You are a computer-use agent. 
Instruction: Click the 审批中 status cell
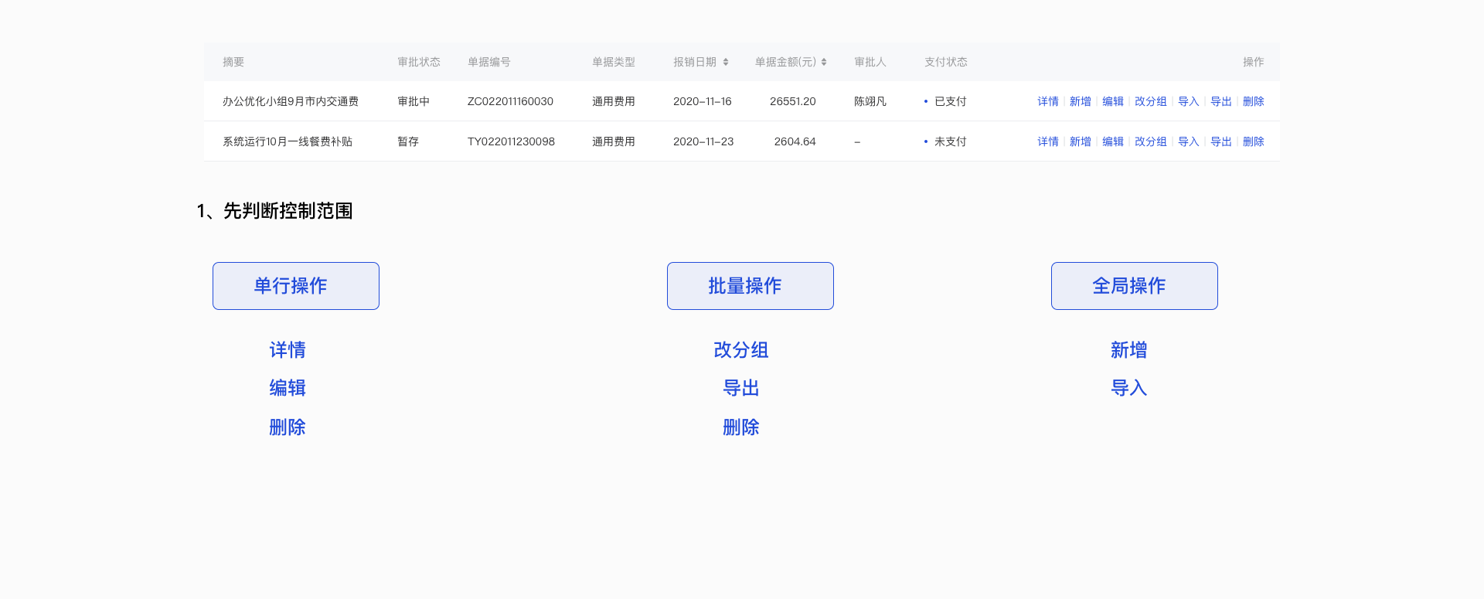(x=414, y=101)
